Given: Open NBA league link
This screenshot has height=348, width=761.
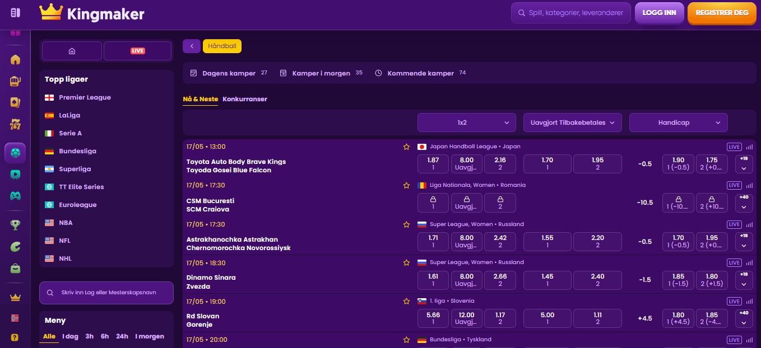Looking at the screenshot, I should 66,223.
